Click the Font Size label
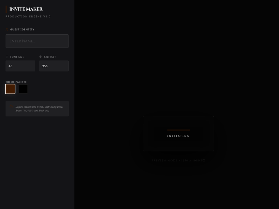Image resolution: width=279 pixels, height=209 pixels. point(17,57)
